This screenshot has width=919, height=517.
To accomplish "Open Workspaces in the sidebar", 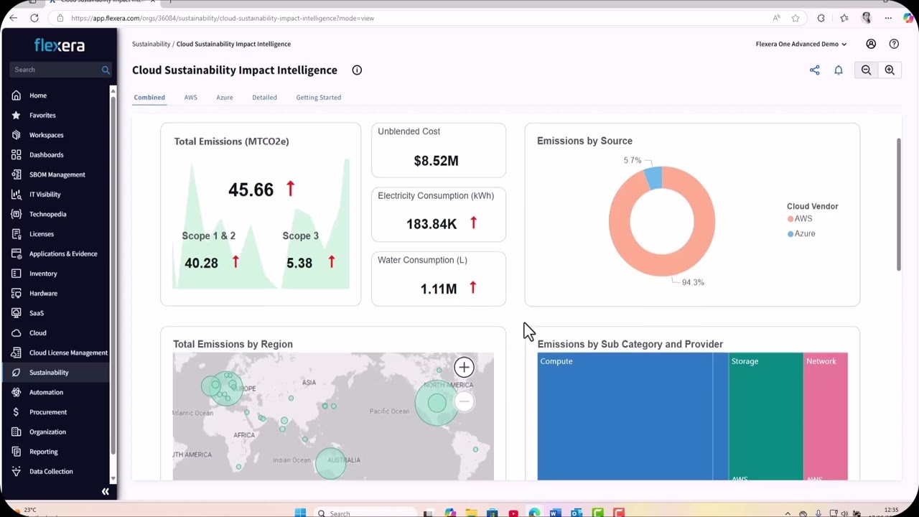I will pos(46,135).
